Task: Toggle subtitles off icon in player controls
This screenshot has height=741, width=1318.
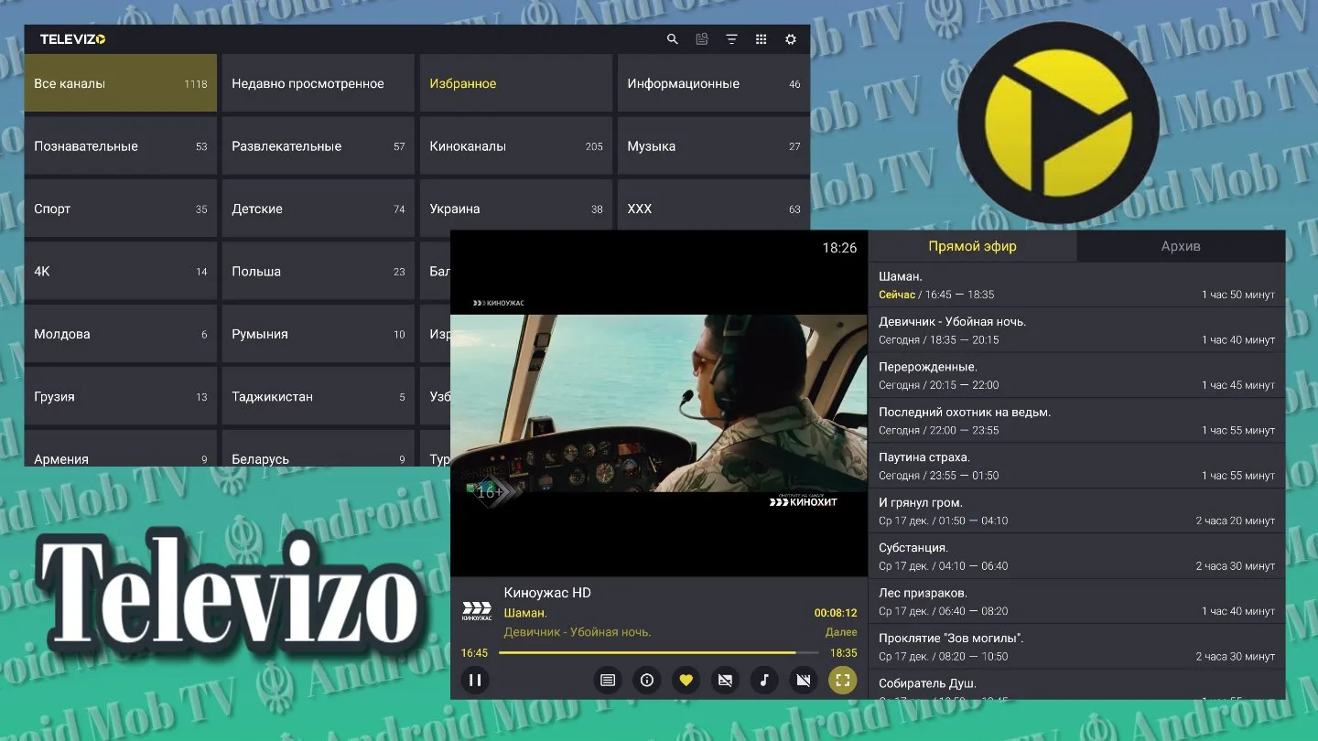Action: coord(725,680)
